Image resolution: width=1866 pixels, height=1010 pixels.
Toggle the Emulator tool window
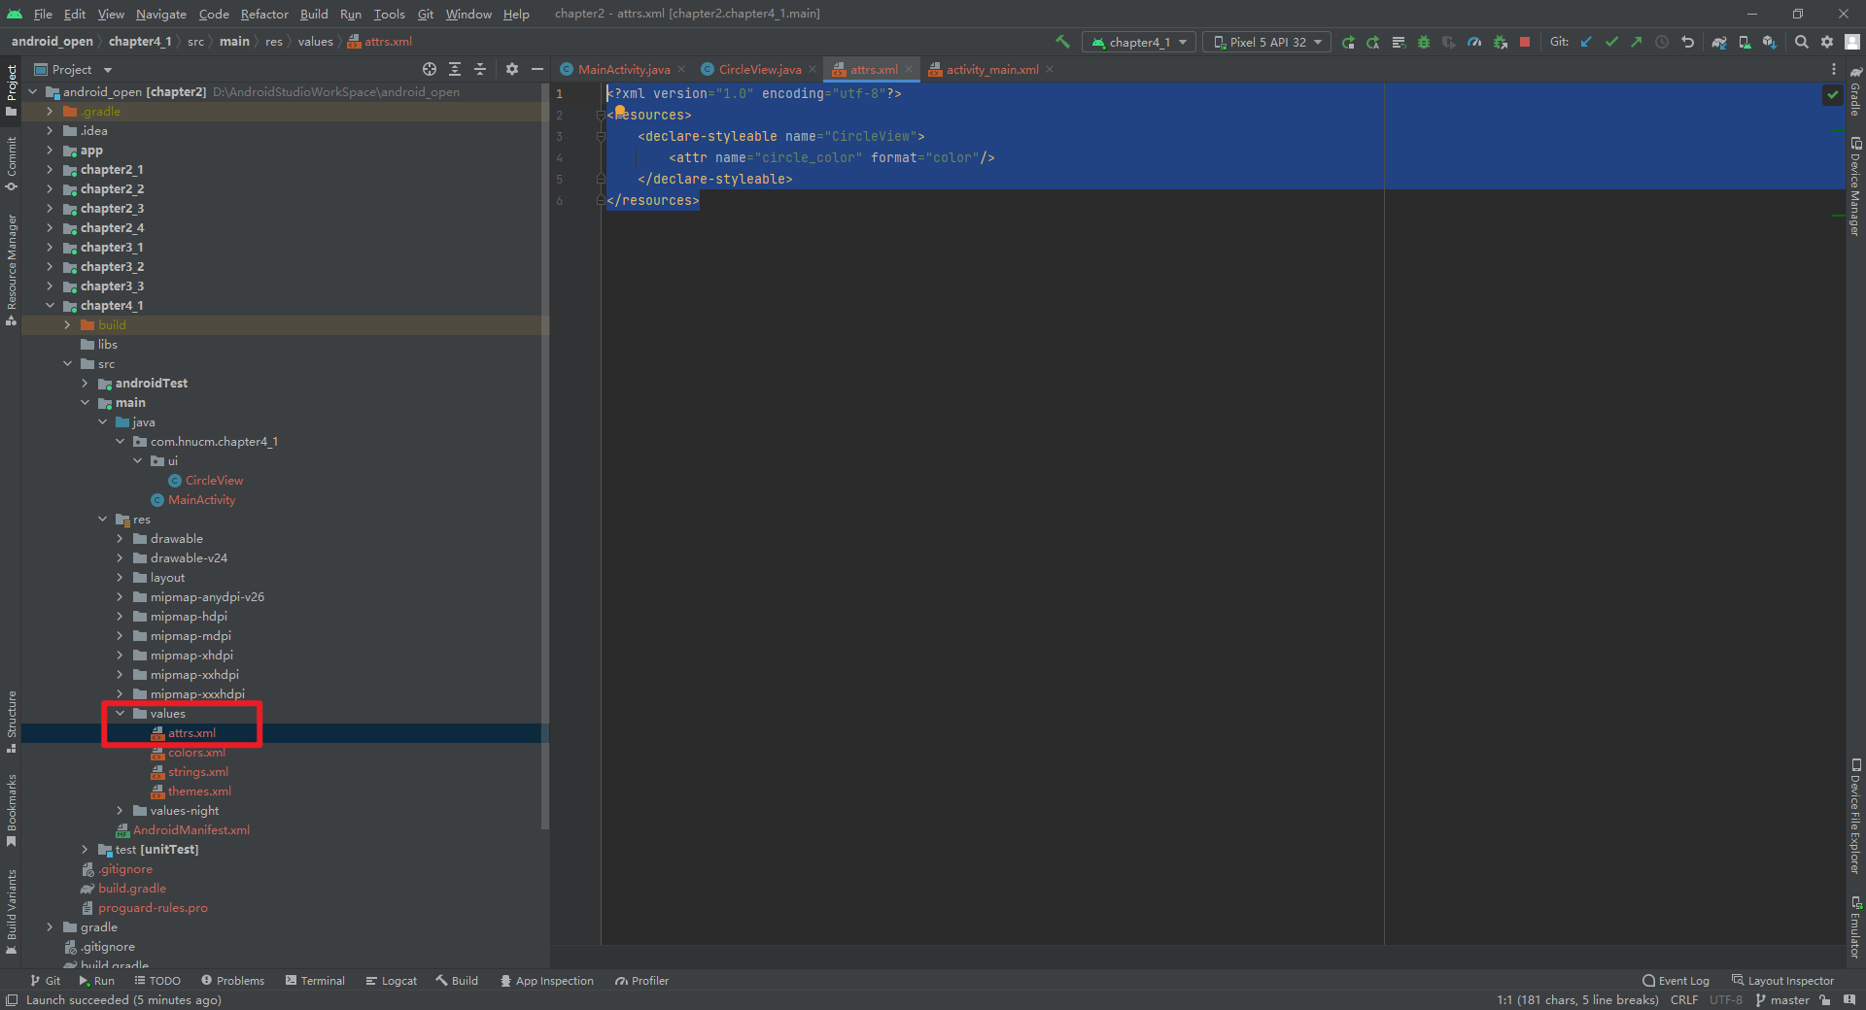click(1855, 927)
